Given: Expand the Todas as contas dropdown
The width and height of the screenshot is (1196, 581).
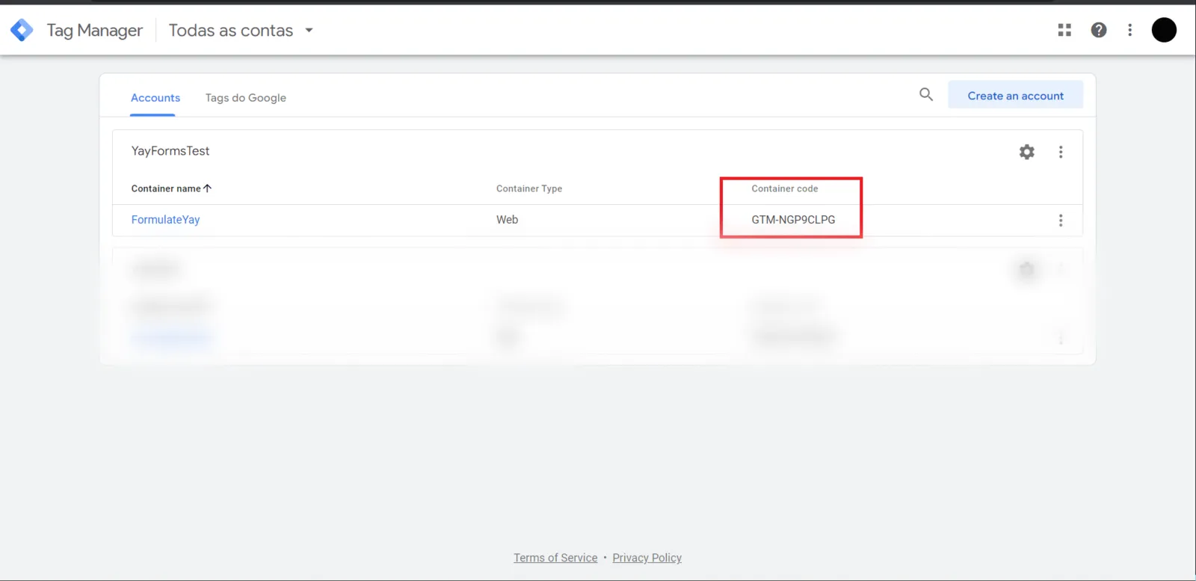Looking at the screenshot, I should 309,30.
